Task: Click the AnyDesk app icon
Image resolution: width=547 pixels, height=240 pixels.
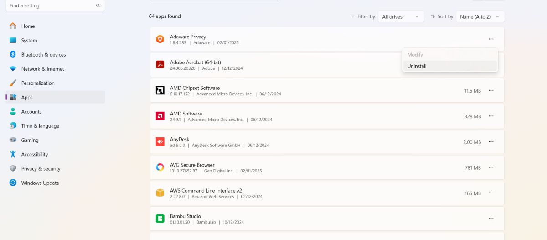Action: [x=160, y=142]
